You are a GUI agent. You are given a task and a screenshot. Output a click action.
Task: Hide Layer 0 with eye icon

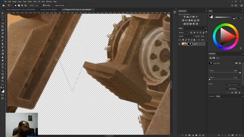pyautogui.click(x=180, y=44)
